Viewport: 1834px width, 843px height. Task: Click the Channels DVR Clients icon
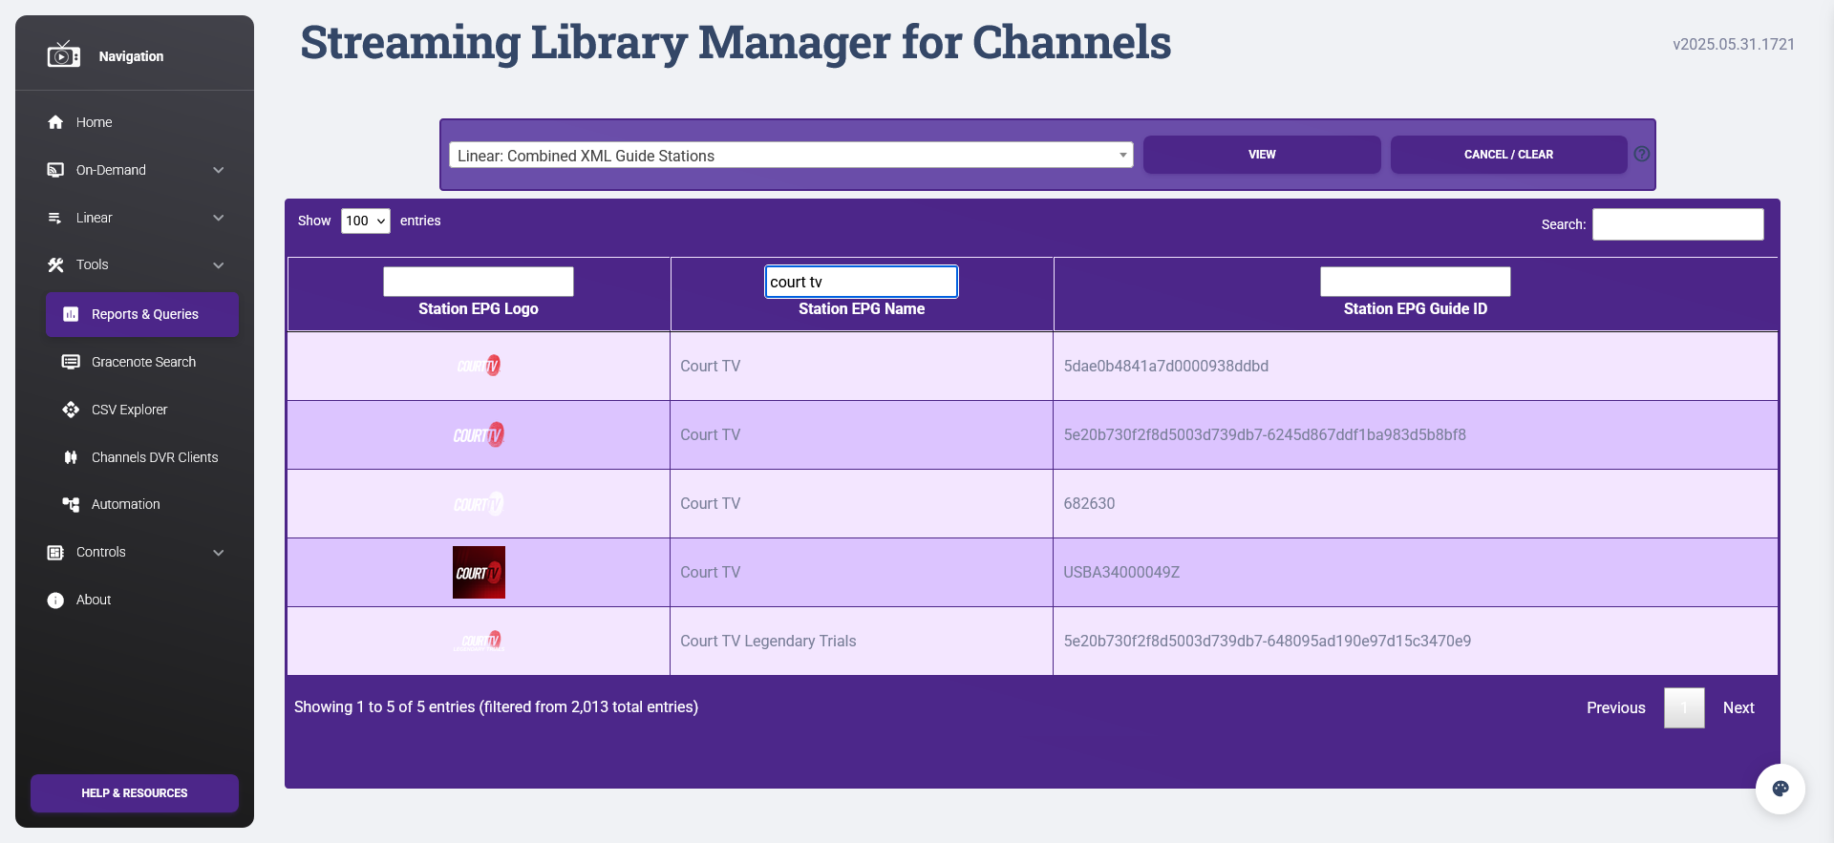tap(71, 457)
